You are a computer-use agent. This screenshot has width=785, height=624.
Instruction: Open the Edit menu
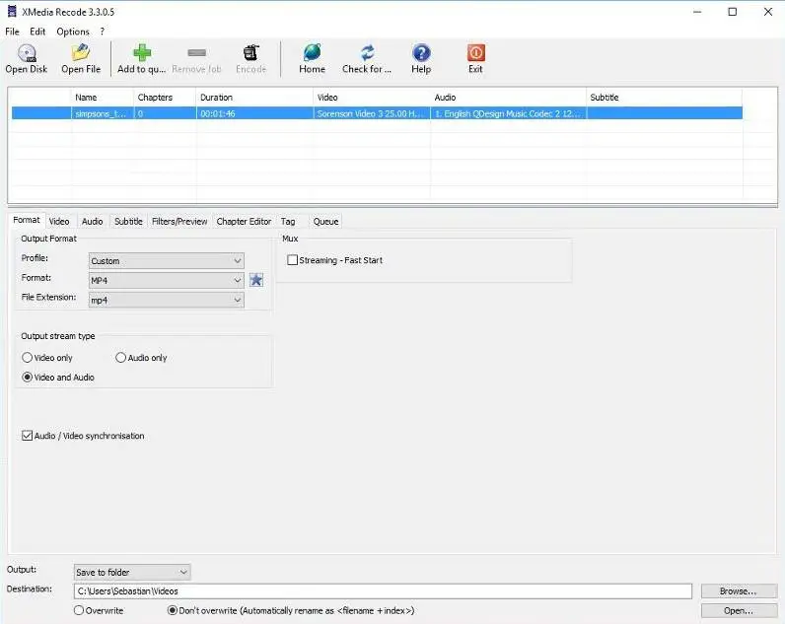(37, 32)
